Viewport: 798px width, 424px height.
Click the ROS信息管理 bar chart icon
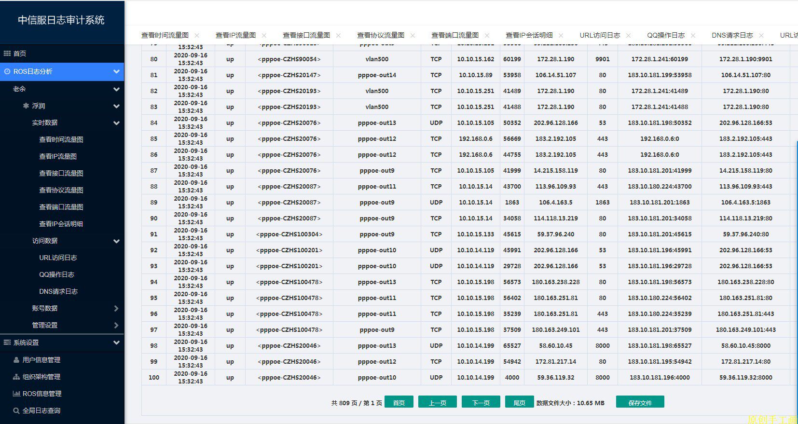[16, 394]
